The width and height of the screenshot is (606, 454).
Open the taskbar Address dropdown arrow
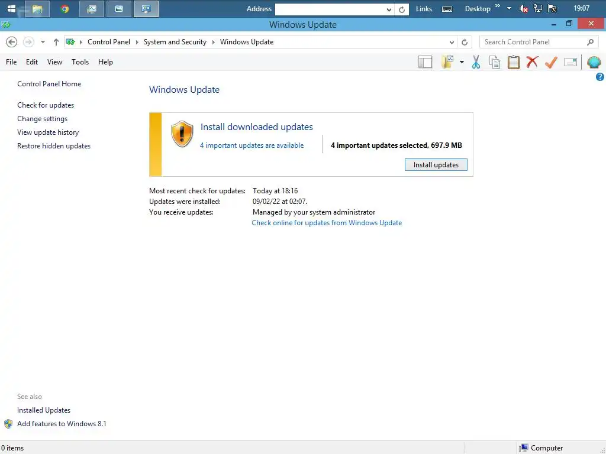[389, 9]
